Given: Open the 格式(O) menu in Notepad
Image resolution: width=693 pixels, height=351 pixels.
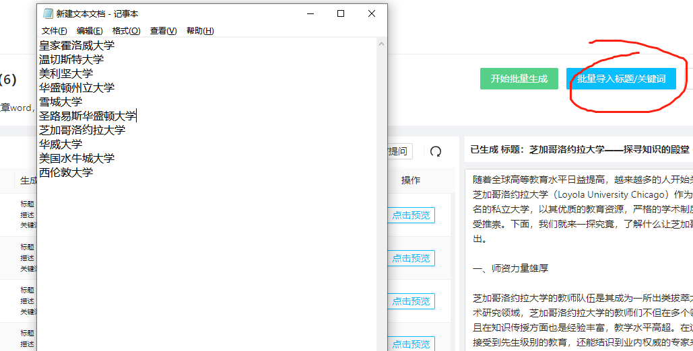Looking at the screenshot, I should point(126,30).
